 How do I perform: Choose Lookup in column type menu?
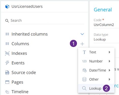[x=96, y=88]
